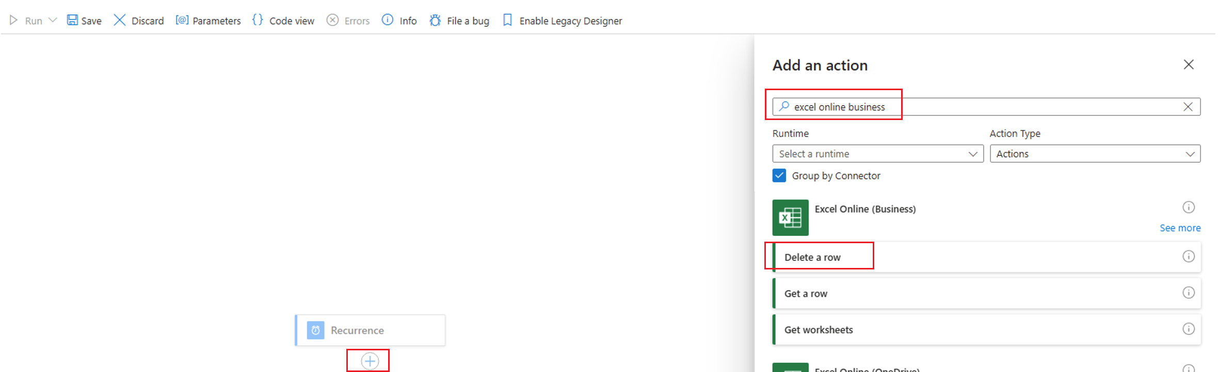Image resolution: width=1218 pixels, height=372 pixels.
Task: Choose Discard label in toolbar
Action: [148, 21]
